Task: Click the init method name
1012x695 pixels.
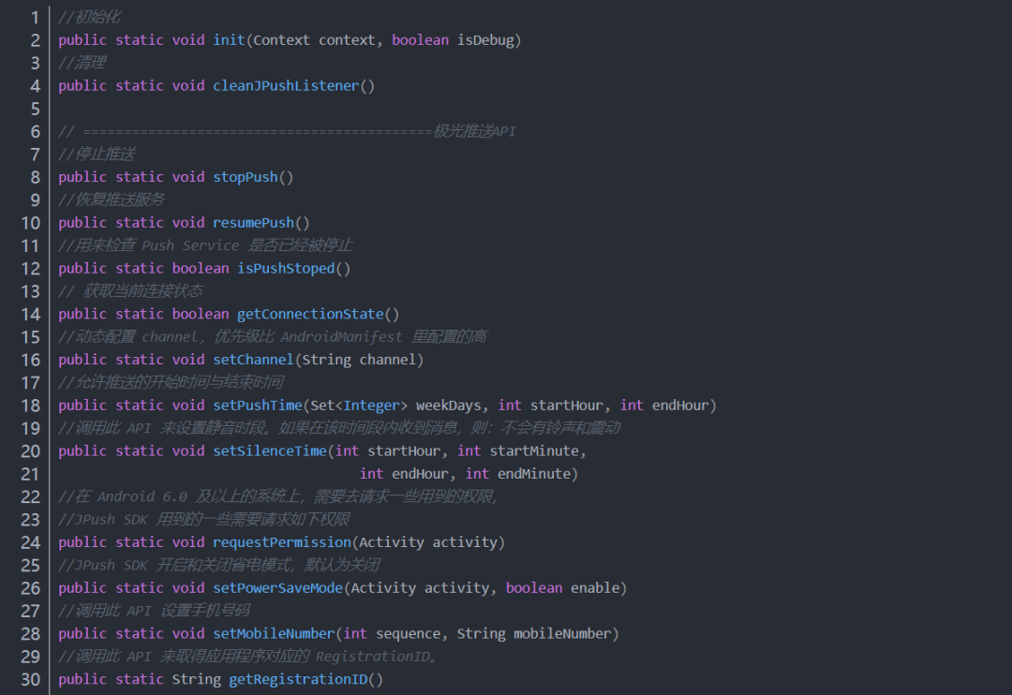Action: (229, 40)
